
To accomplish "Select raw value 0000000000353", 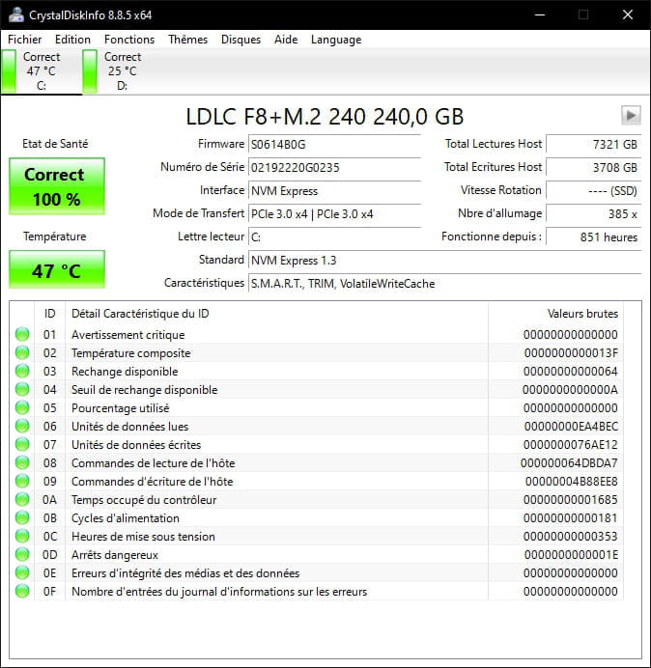I will (571, 537).
